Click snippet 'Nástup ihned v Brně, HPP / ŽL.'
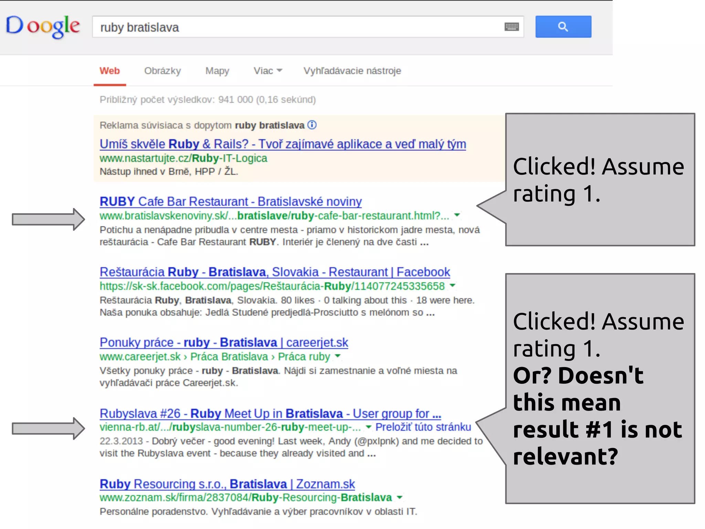705x529 pixels. [169, 171]
